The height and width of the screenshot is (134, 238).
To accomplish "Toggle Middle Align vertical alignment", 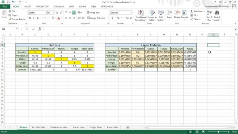I will tap(70, 13).
